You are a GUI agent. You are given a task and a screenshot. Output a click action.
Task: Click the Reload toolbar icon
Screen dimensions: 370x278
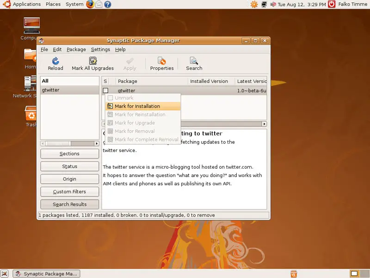55,61
